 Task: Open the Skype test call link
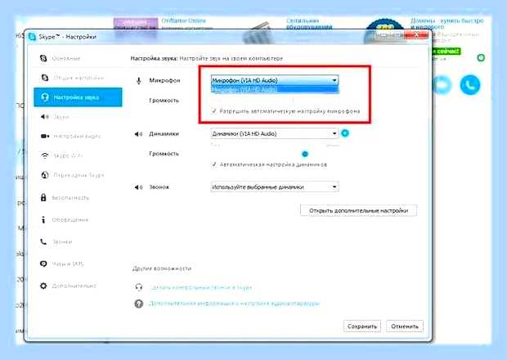tap(201, 287)
